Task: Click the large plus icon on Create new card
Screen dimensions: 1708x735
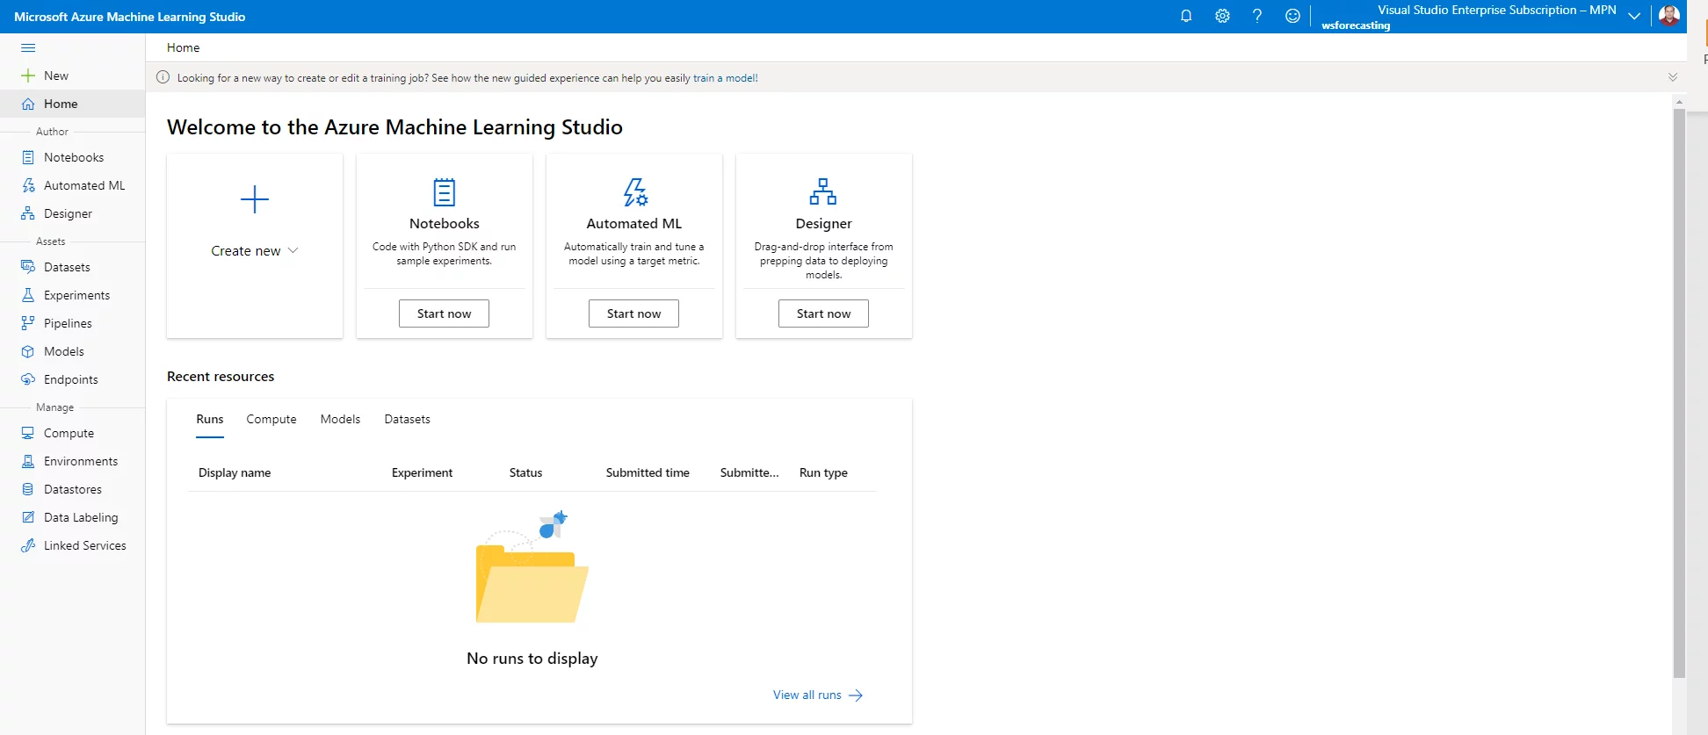Action: pyautogui.click(x=255, y=199)
